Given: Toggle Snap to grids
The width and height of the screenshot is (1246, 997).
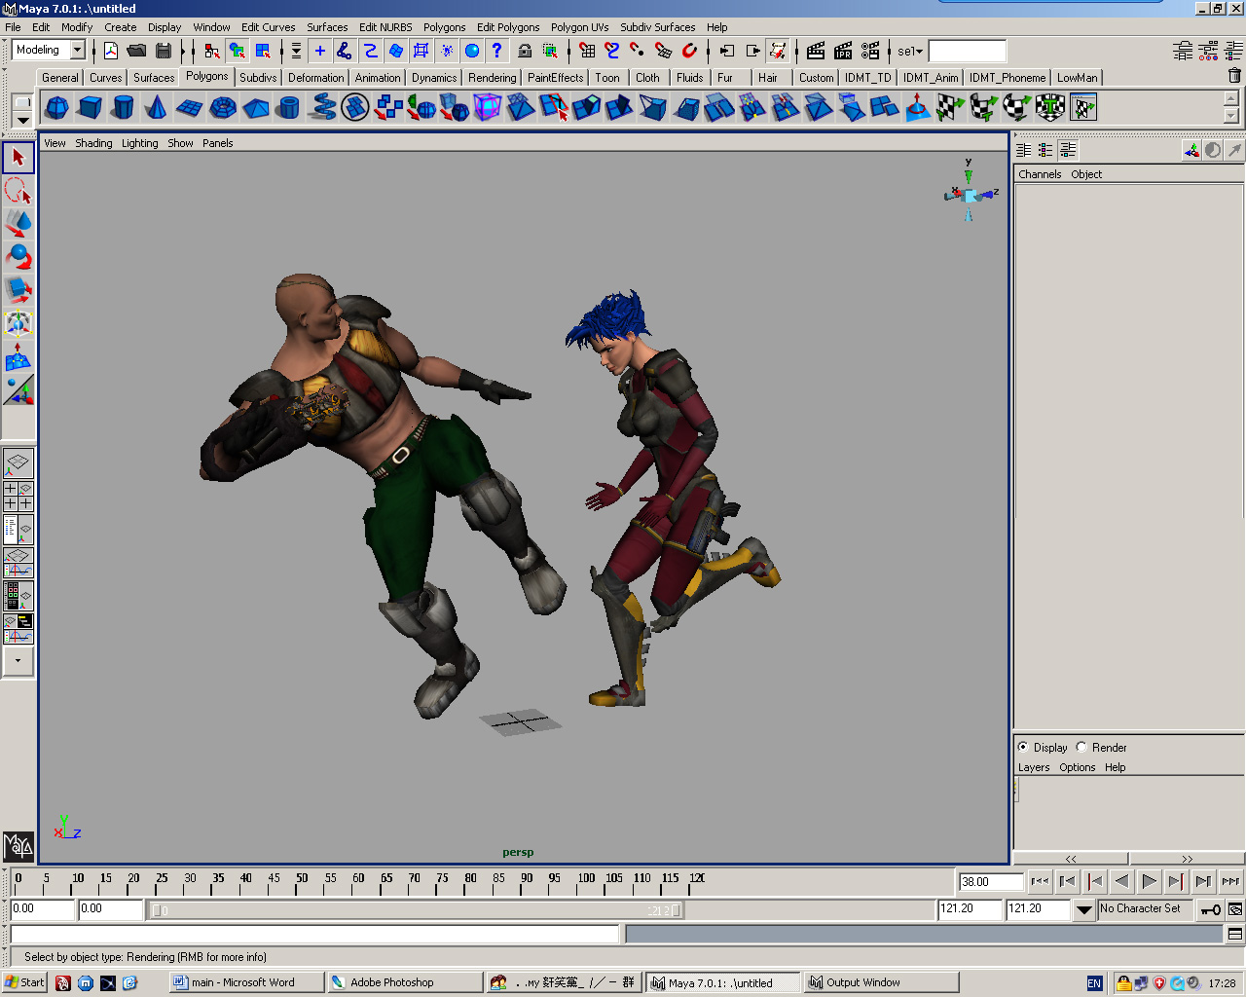Looking at the screenshot, I should click(x=587, y=51).
